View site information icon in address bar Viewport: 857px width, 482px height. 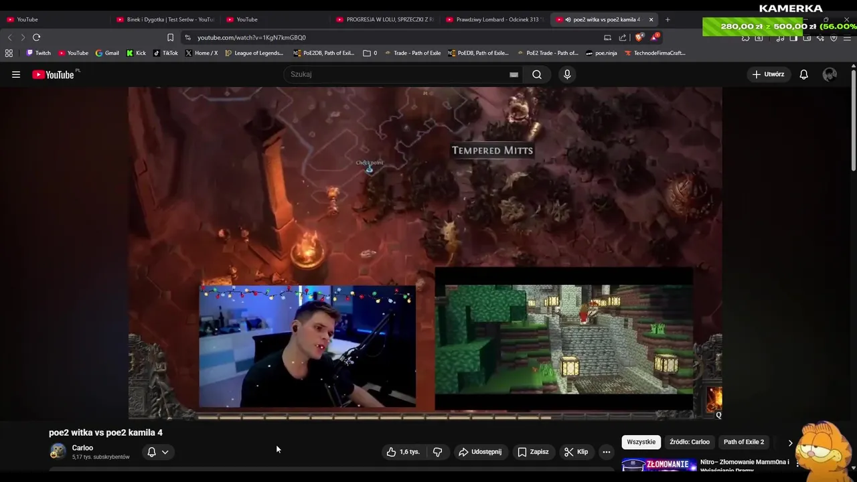point(187,37)
